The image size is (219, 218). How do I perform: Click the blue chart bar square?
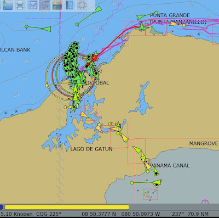coord(1,207)
